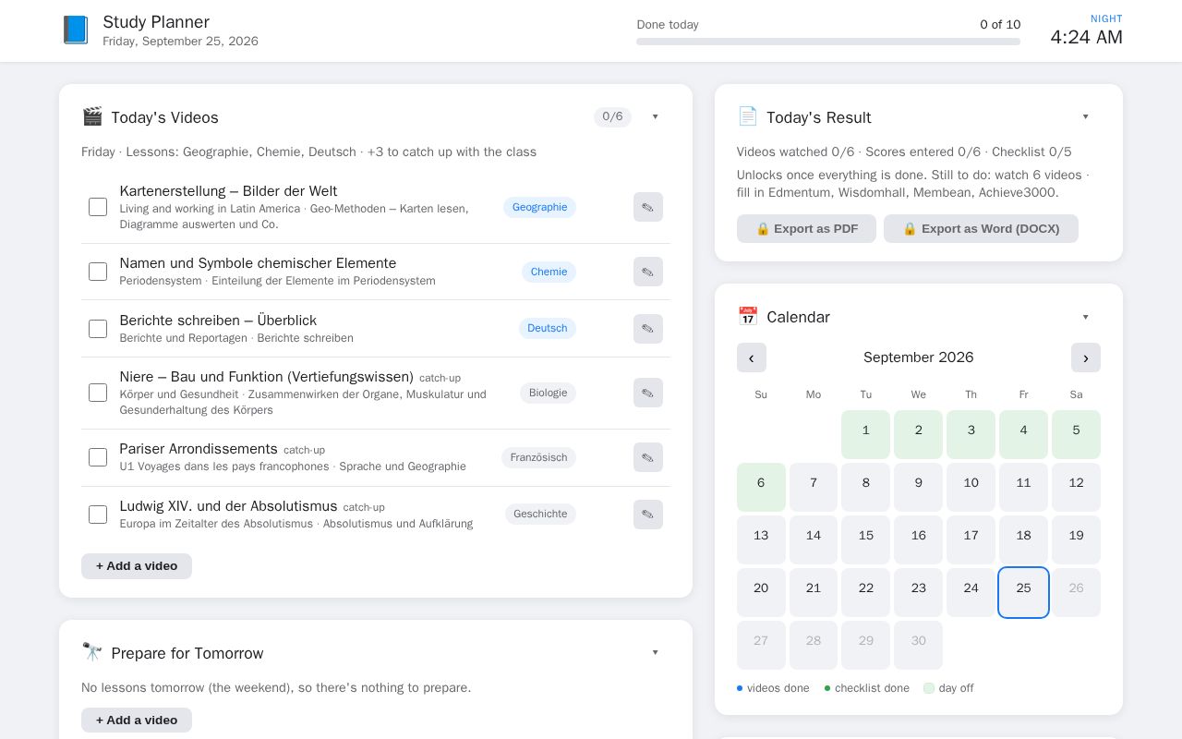Collapse the Calendar panel
This screenshot has height=739, width=1182.
pyautogui.click(x=1086, y=317)
